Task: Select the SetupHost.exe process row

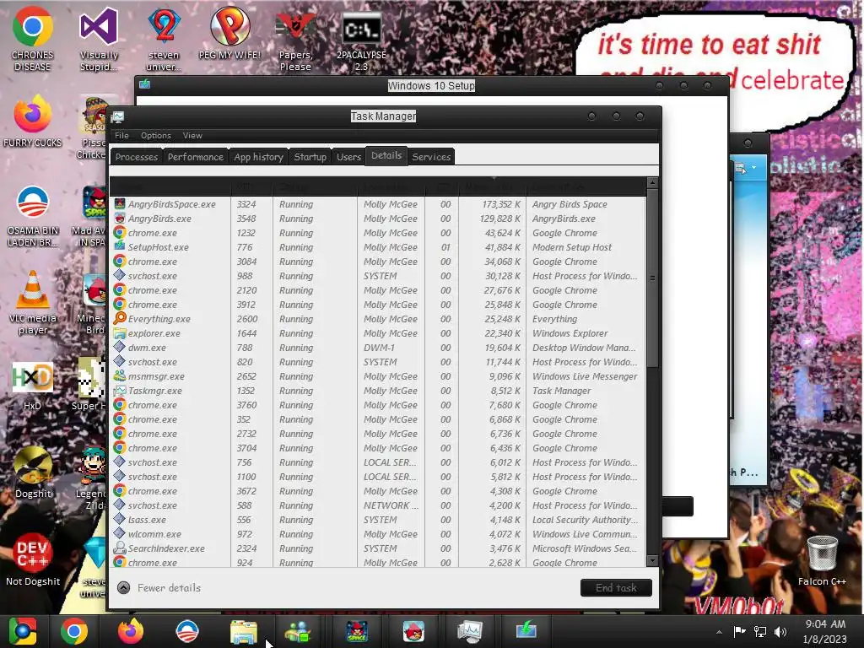Action: click(x=378, y=247)
